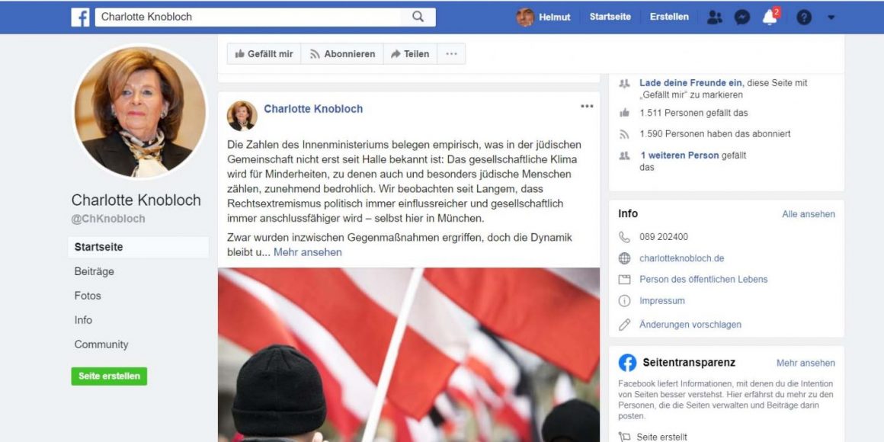
Task: Click Alle ansehen in Info panel
Action: click(x=809, y=214)
